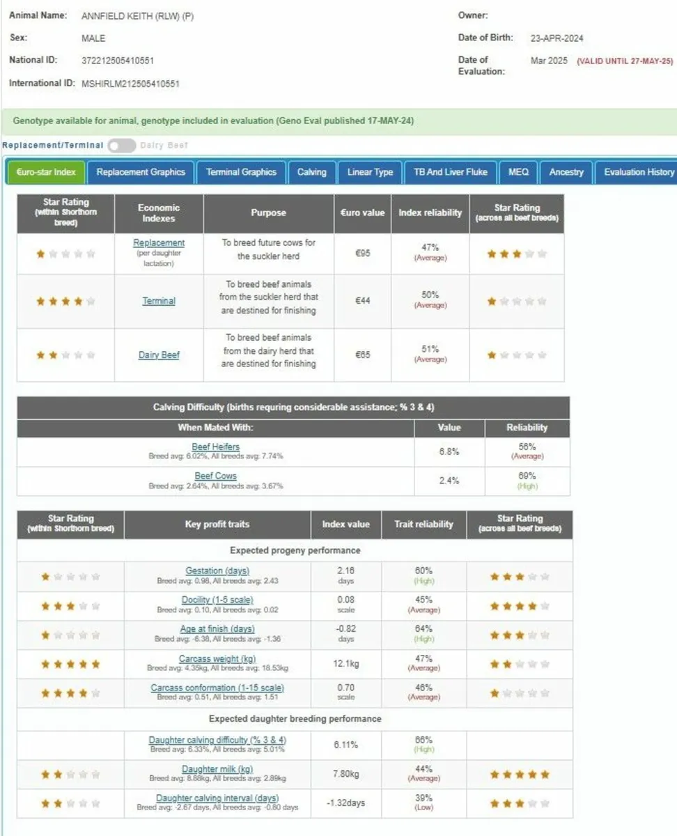Screen dimensions: 677x836
Task: Select the -1.32days index value
Action: [x=346, y=803]
